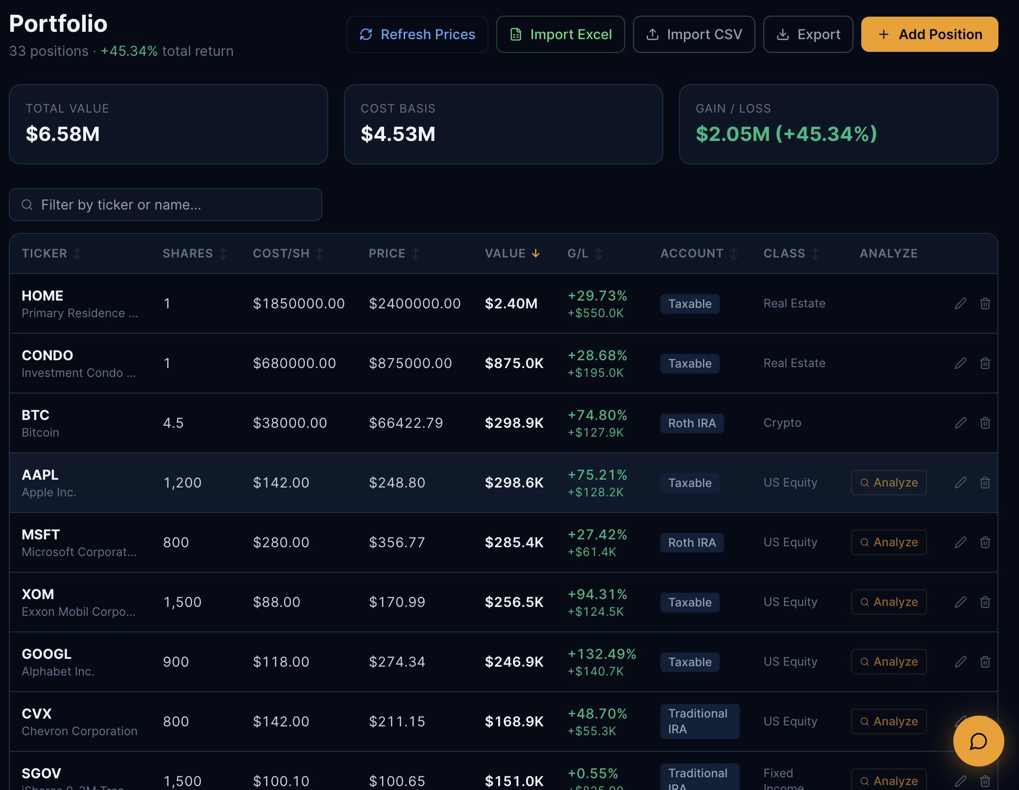Click the magnifier icon inside MSFT's Analyze button

point(865,542)
